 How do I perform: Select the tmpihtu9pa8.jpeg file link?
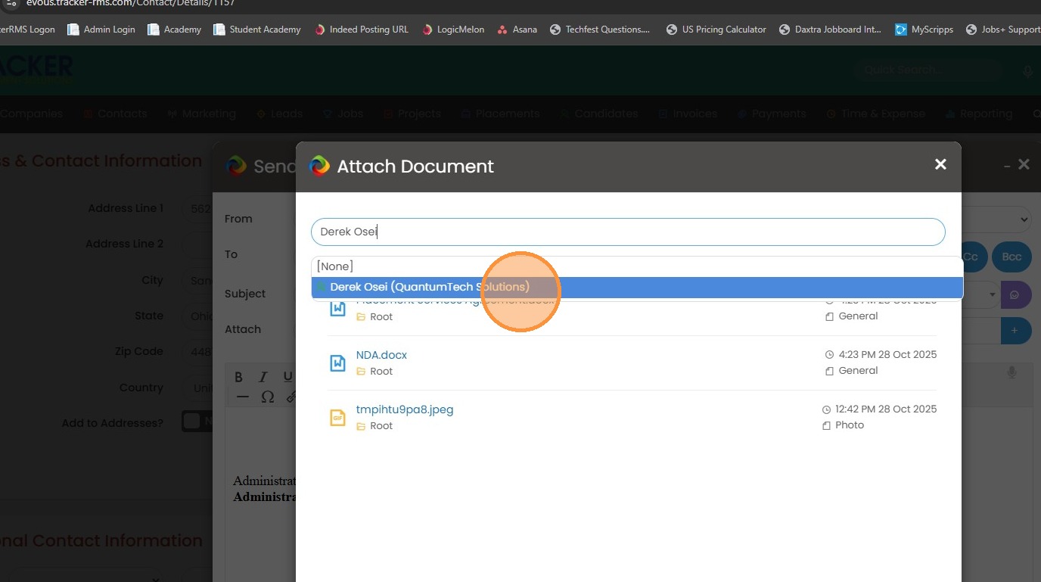click(405, 409)
